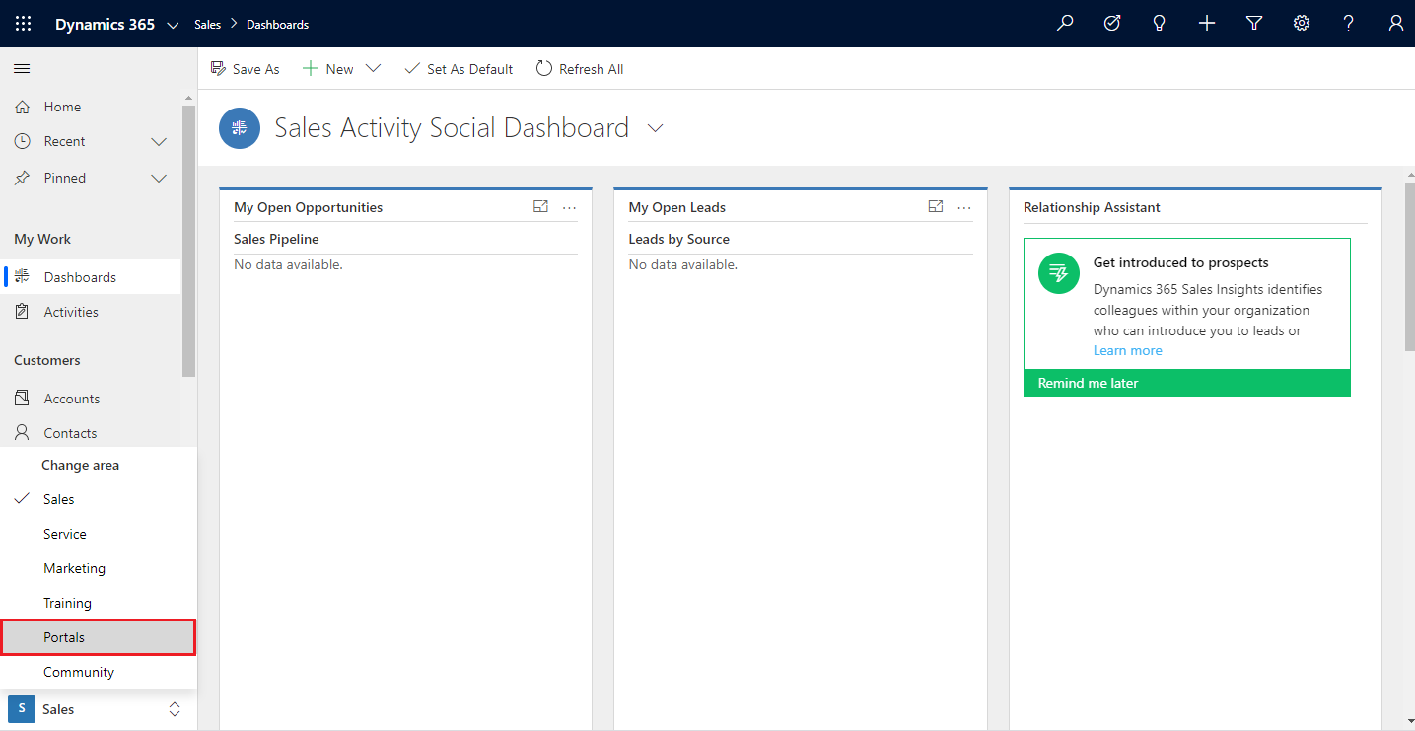Expand the New button dropdown arrow
Viewport: 1415px width, 731px height.
point(373,69)
